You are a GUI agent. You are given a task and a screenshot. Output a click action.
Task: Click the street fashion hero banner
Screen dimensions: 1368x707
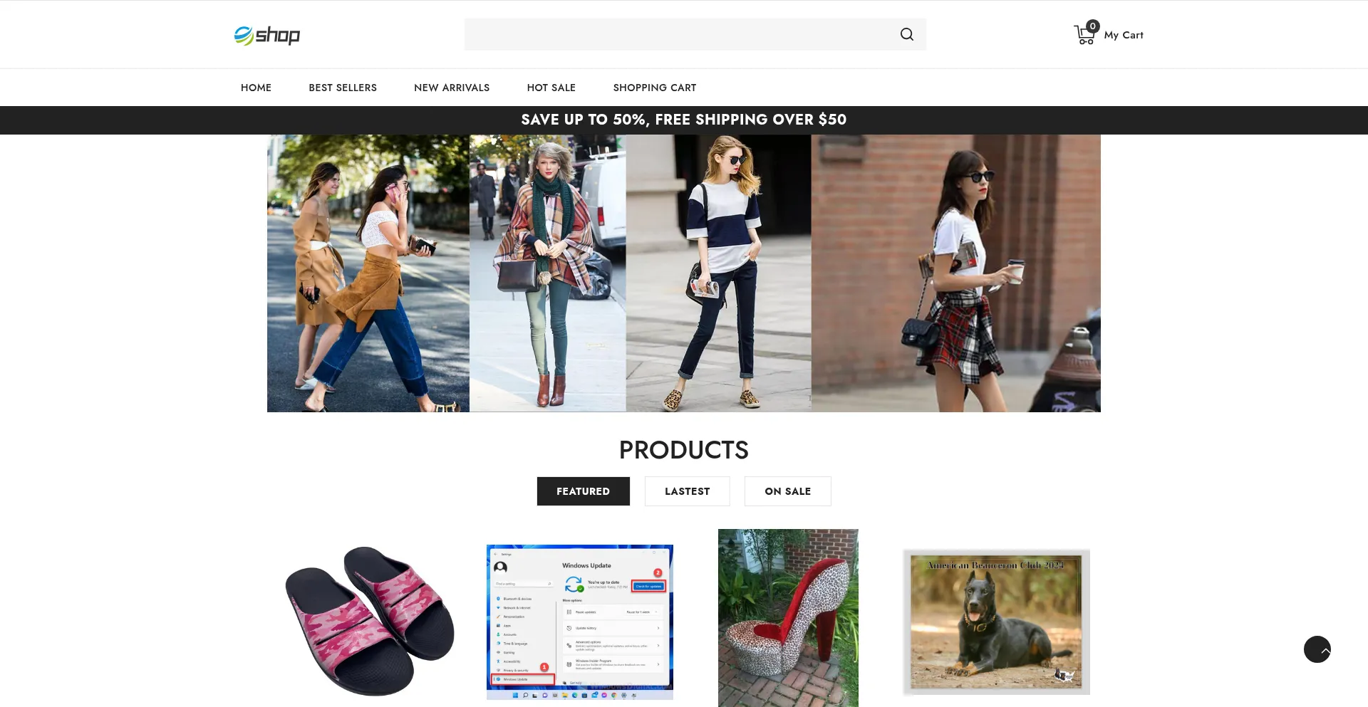click(x=684, y=273)
